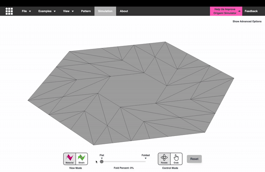Click the Help Us Improve Origami Simulator banner
The height and width of the screenshot is (172, 265).
click(226, 11)
